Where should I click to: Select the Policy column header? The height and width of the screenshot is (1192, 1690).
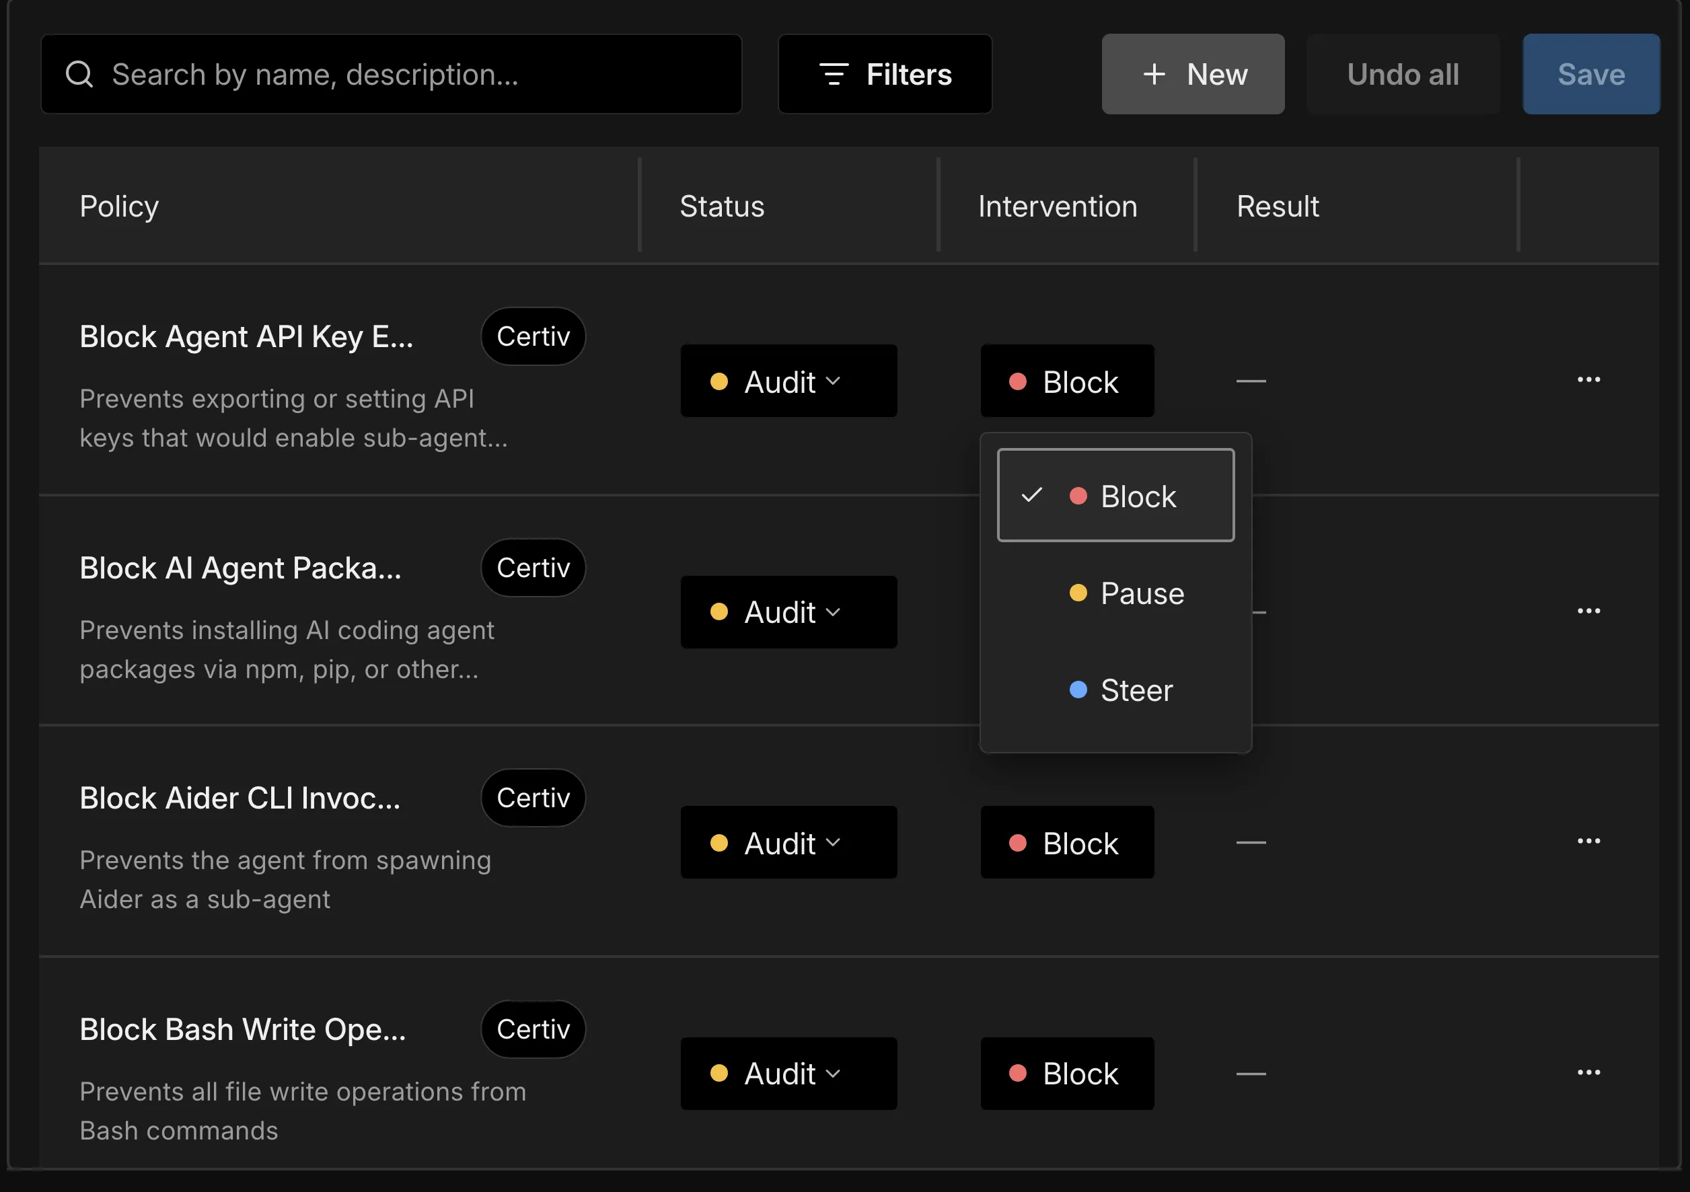(119, 207)
